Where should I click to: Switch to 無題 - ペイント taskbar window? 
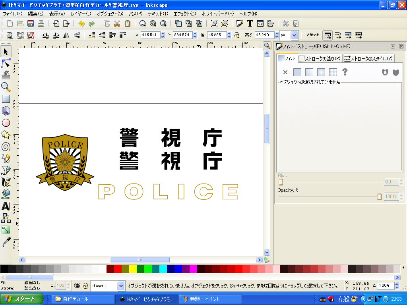(x=210, y=299)
